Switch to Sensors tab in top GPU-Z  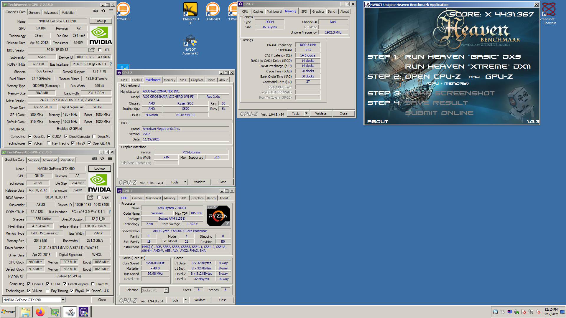click(x=34, y=12)
